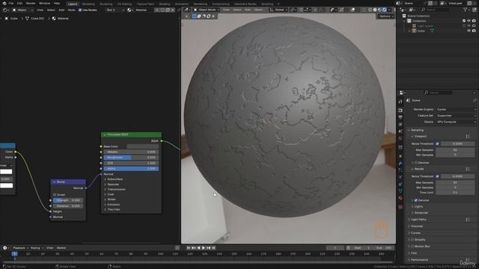The height and width of the screenshot is (269, 479).
Task: Open the Particles properties tab icon
Action: 400,170
